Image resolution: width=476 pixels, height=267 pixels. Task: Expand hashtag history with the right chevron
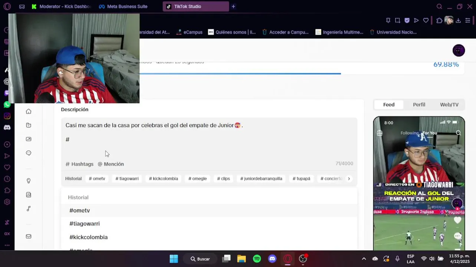point(349,179)
